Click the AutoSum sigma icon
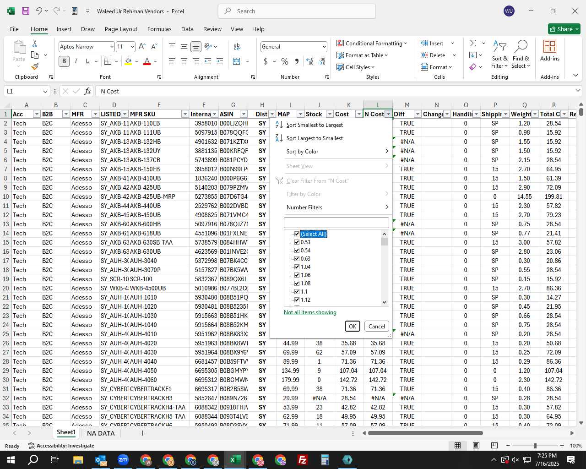The image size is (586, 469). pos(473,43)
